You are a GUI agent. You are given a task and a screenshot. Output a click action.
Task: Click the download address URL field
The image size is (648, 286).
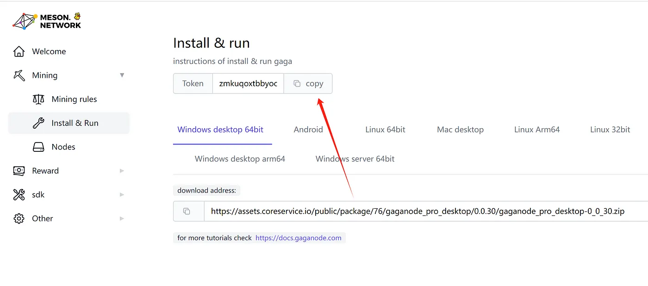426,211
